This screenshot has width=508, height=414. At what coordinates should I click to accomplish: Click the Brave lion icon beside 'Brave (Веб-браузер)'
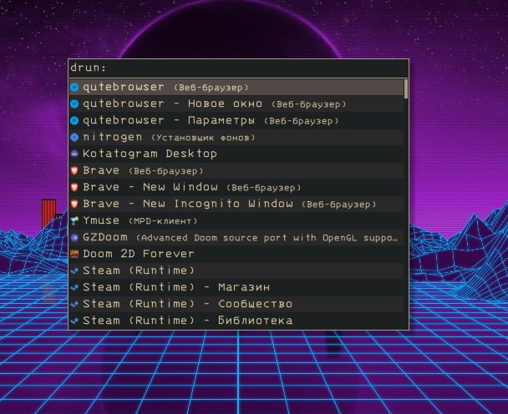tap(74, 170)
